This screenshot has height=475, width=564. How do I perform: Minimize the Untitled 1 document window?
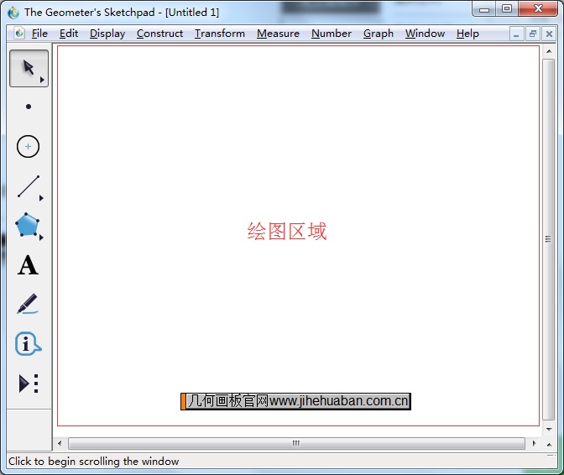pos(516,34)
